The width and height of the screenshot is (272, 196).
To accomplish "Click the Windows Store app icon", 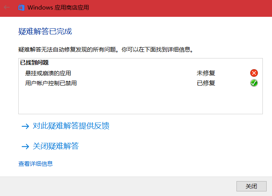I will click(21, 8).
